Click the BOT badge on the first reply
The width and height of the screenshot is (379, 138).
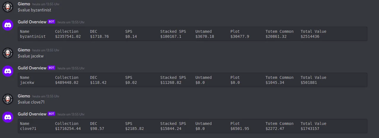coord(52,22)
